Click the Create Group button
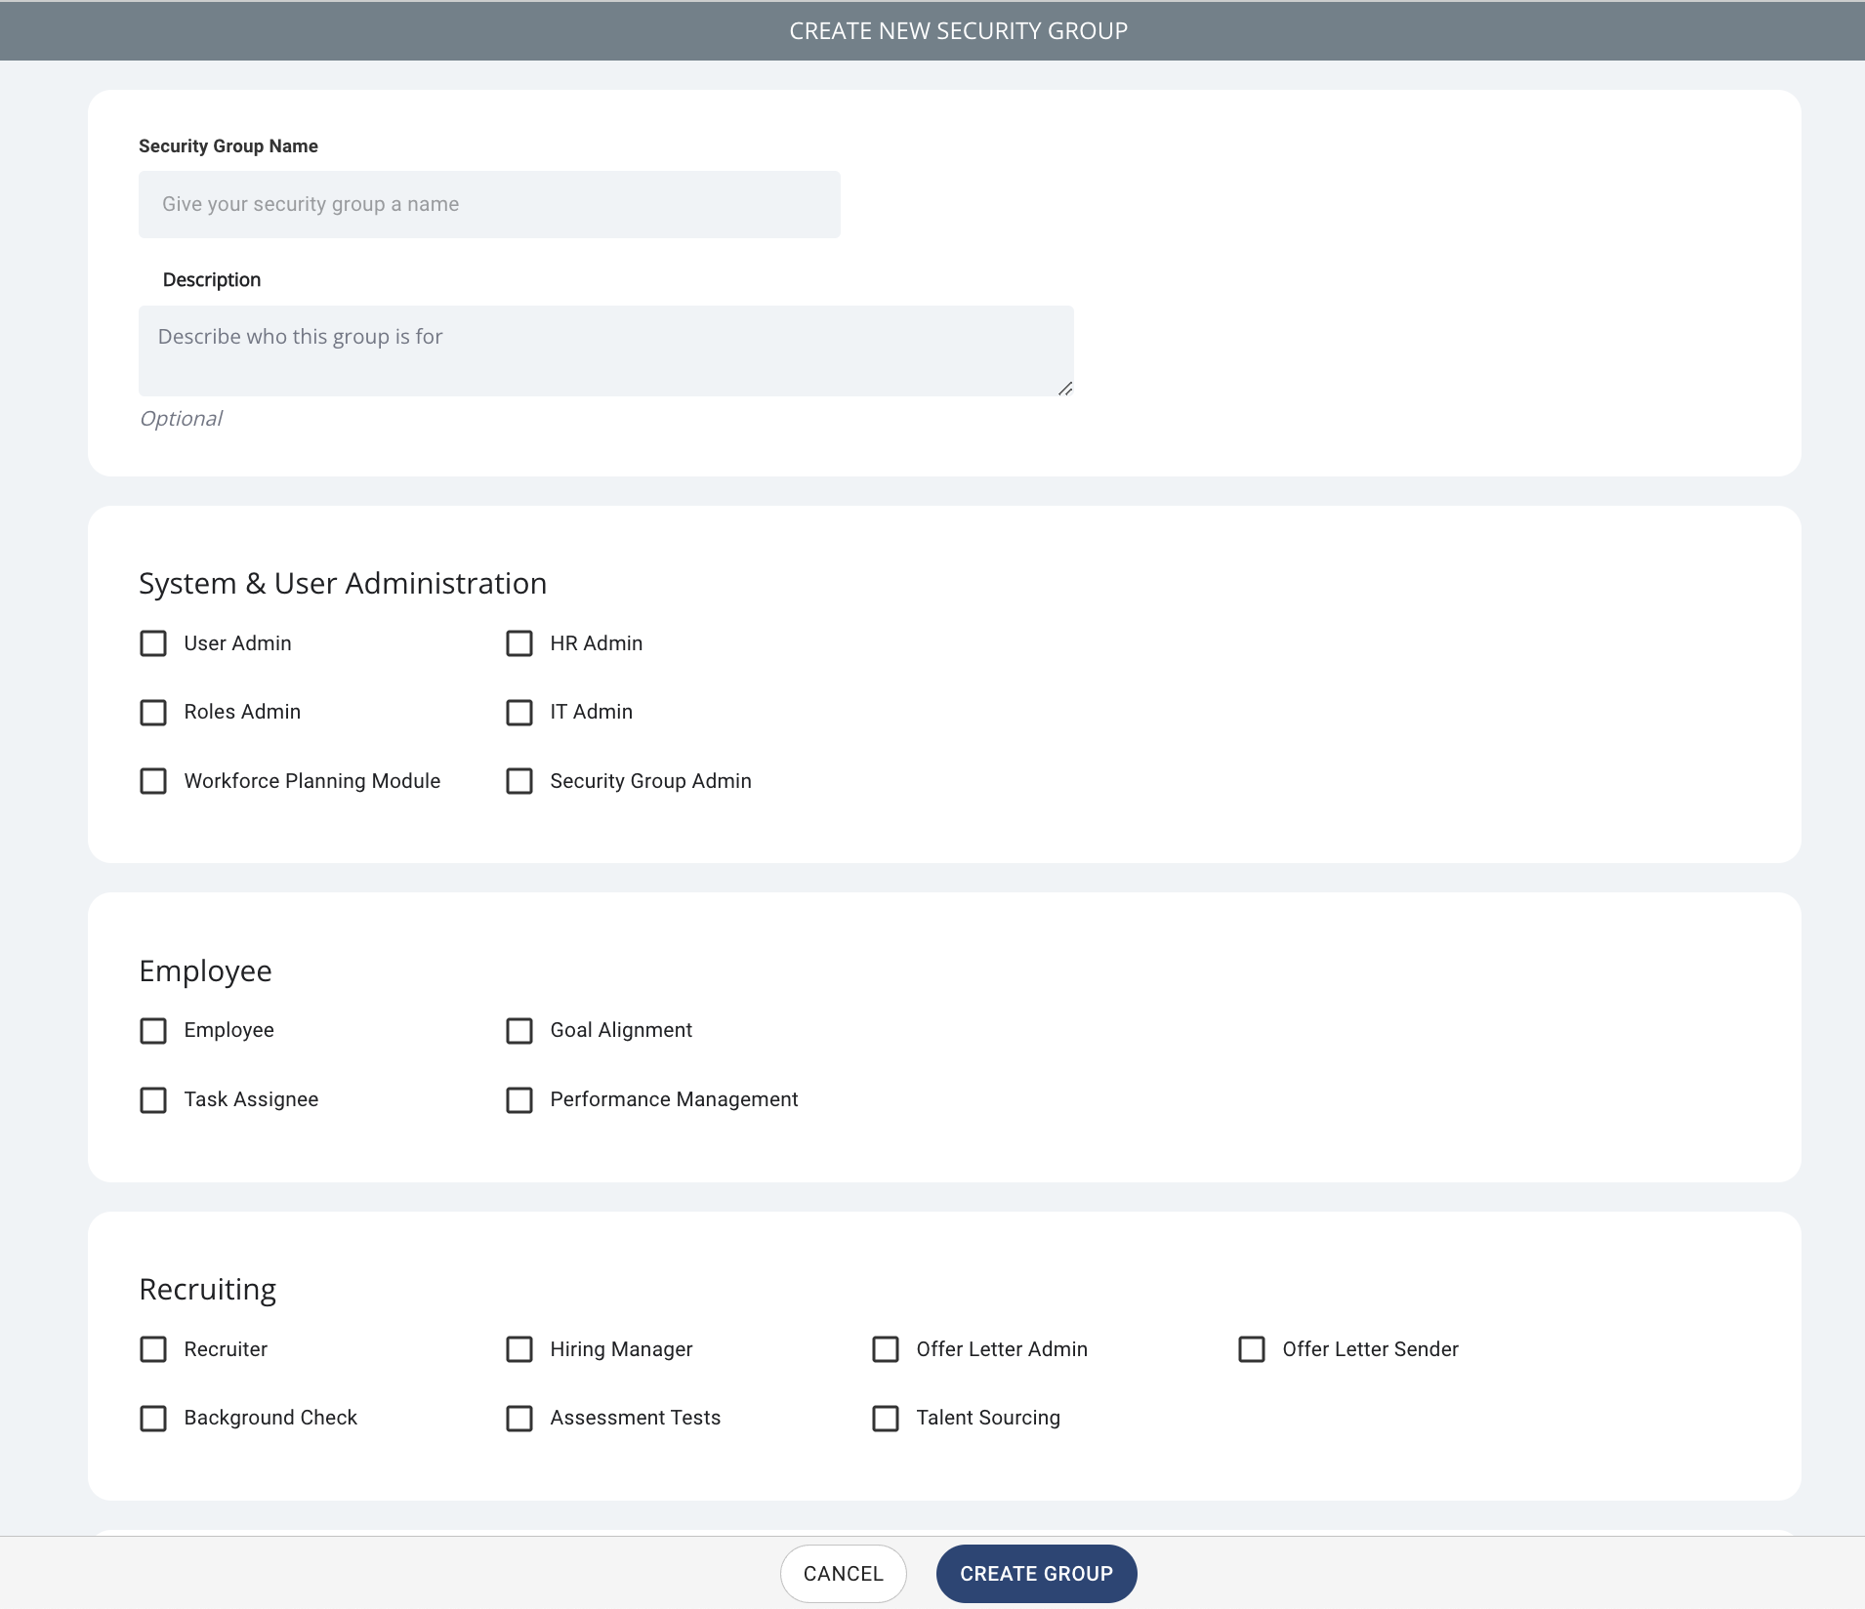The width and height of the screenshot is (1865, 1609). coord(1036,1574)
